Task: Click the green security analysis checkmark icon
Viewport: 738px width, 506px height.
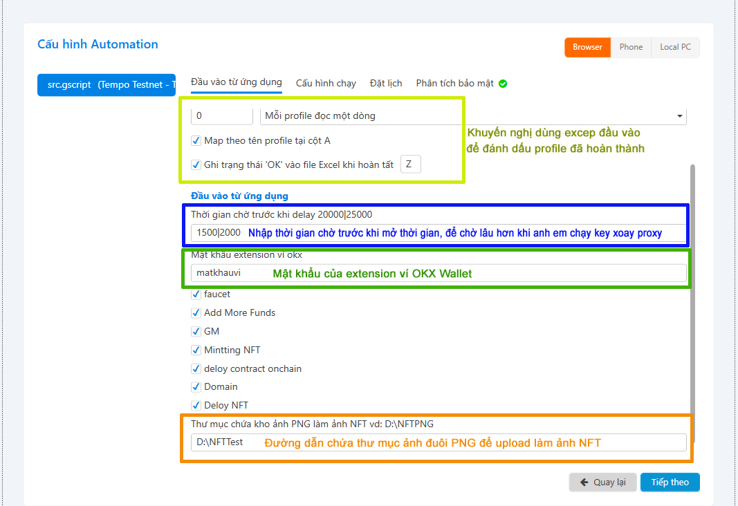Action: pyautogui.click(x=503, y=84)
